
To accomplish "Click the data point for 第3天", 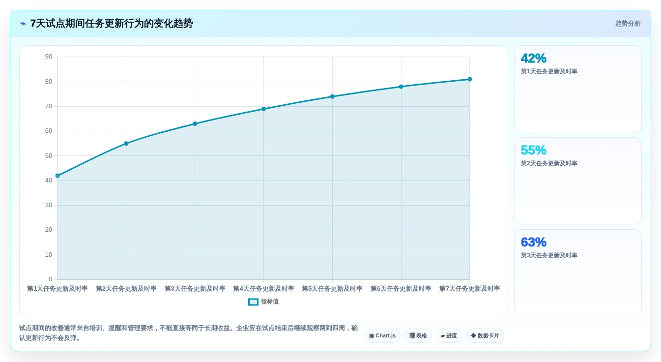I will pyautogui.click(x=195, y=124).
